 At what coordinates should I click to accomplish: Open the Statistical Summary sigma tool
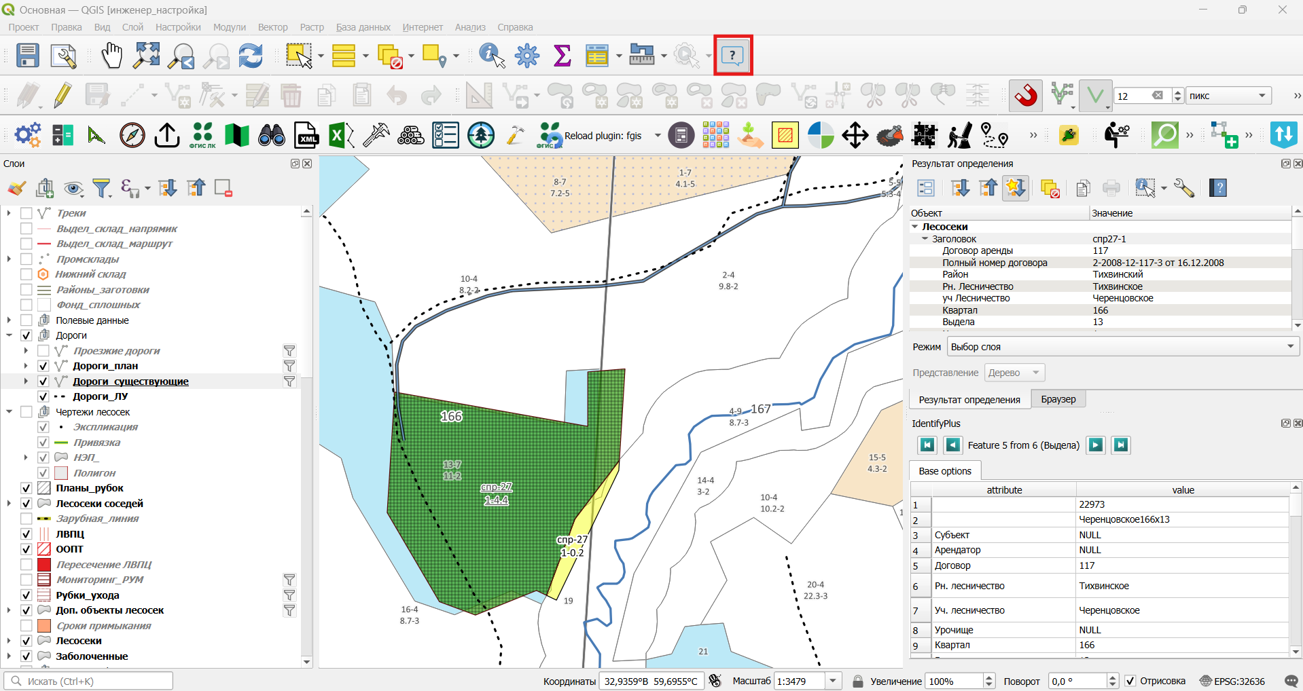[563, 56]
